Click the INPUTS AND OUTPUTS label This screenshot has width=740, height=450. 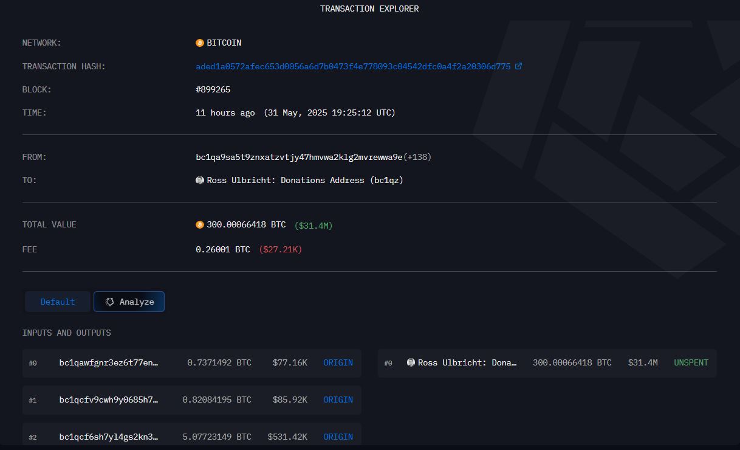[66, 333]
